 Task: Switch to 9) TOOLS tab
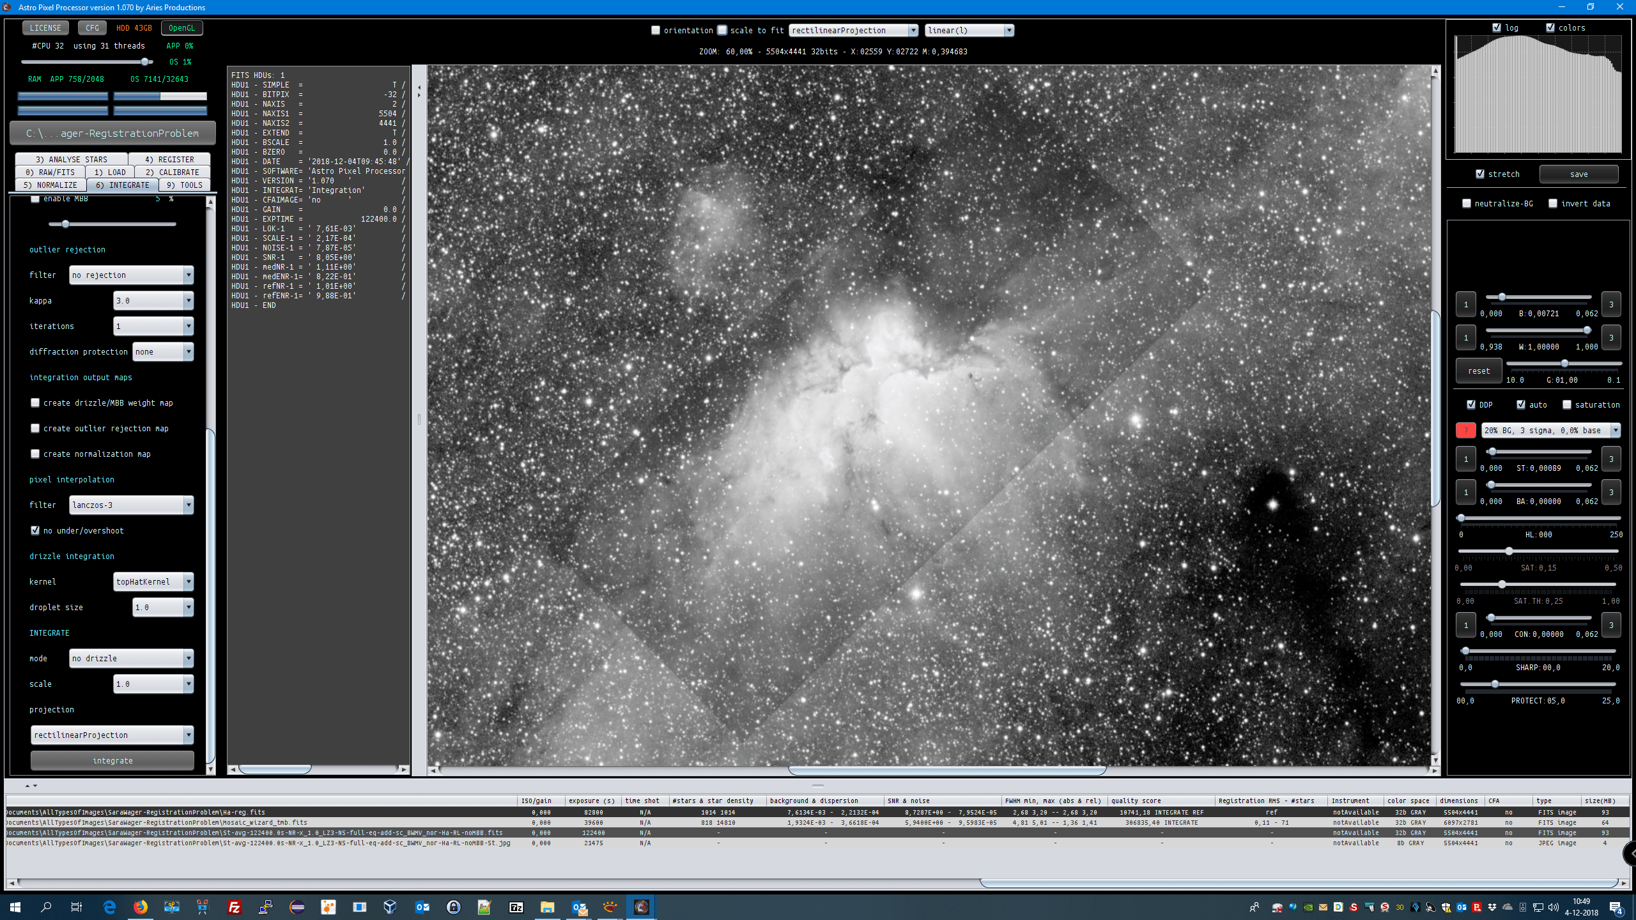185,185
